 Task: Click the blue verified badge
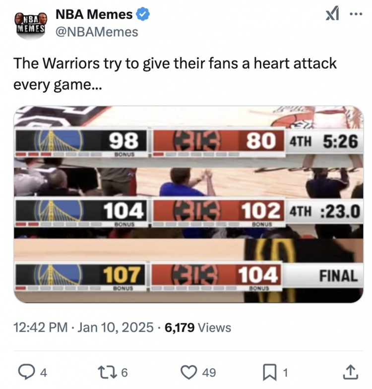pyautogui.click(x=143, y=15)
